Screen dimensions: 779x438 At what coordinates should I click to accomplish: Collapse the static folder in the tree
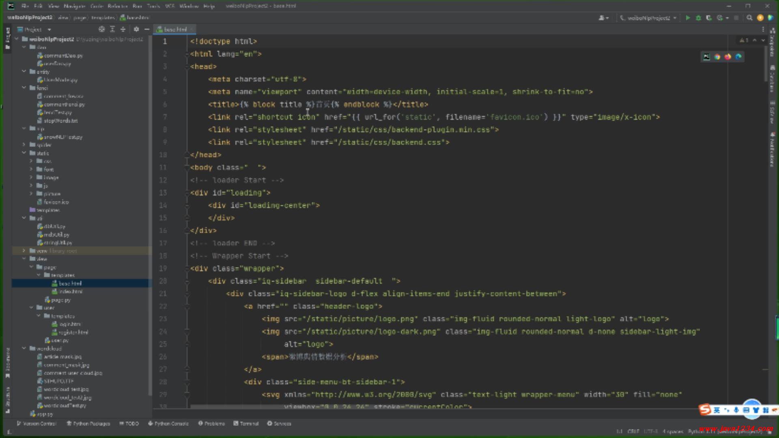24,153
